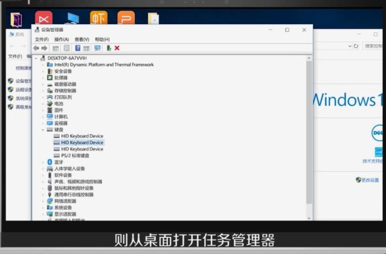The image size is (386, 254).
Task: Click the update driver toolbar icon
Action: (109, 48)
